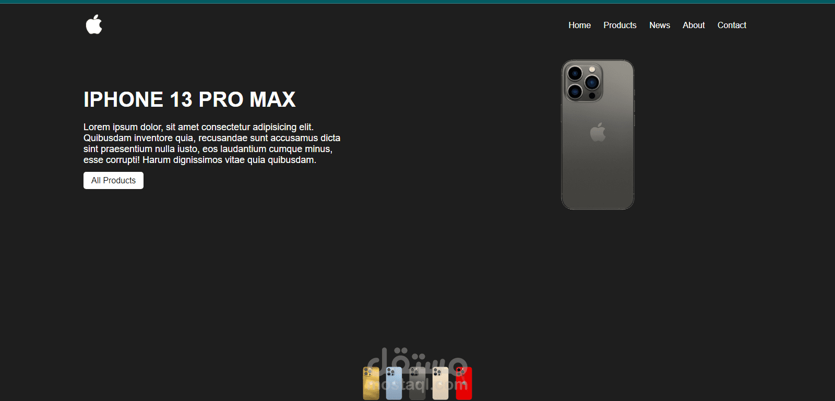Pick the graphite iPhone thumbnail
835x401 pixels.
click(417, 383)
